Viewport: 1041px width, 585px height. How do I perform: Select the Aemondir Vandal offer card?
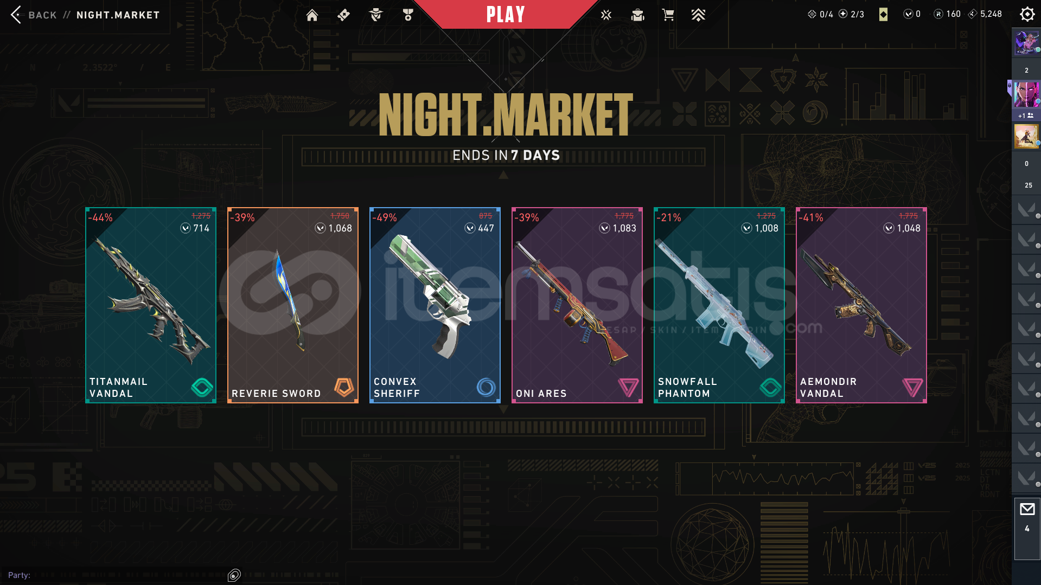pyautogui.click(x=861, y=305)
